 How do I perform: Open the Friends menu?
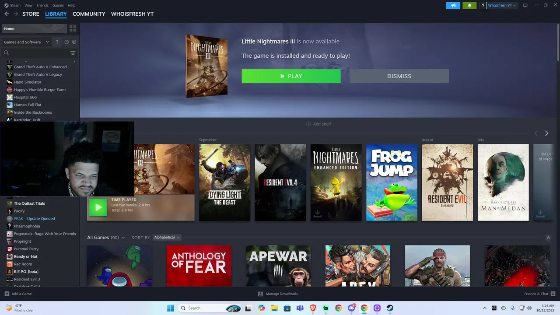pyautogui.click(x=42, y=5)
